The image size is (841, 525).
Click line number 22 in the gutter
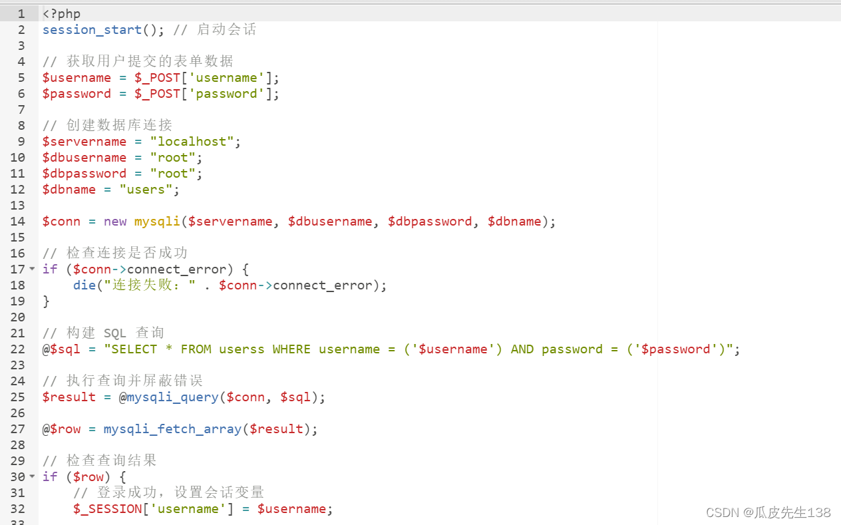pyautogui.click(x=17, y=349)
